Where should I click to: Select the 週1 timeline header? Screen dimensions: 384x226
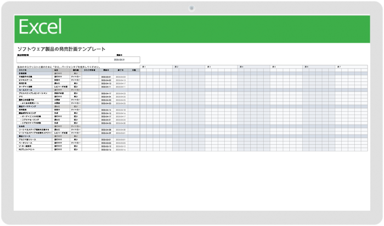coord(144,67)
